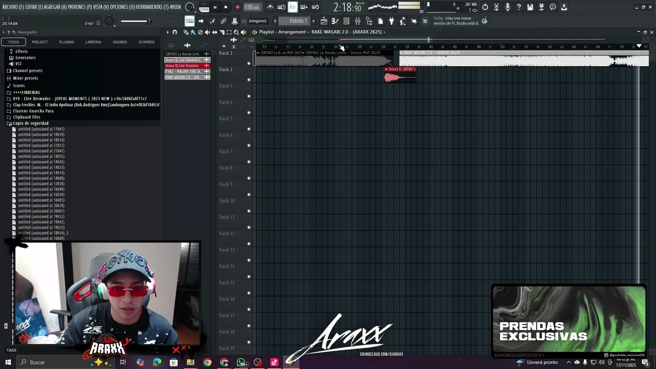Screen dimensions: 656x369
Task: Toggle the Playlist snap magnet icon
Action: (174, 32)
